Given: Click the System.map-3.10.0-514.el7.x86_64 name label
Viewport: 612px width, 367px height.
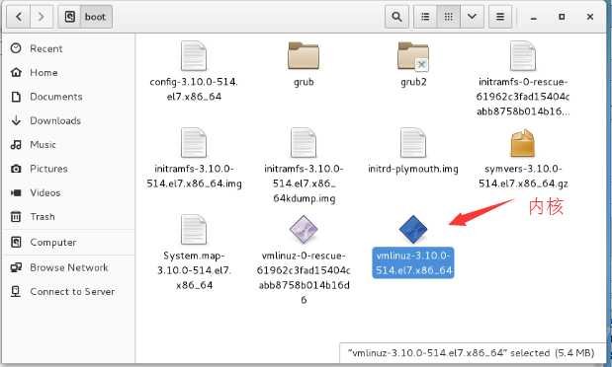Looking at the screenshot, I should pos(194,270).
